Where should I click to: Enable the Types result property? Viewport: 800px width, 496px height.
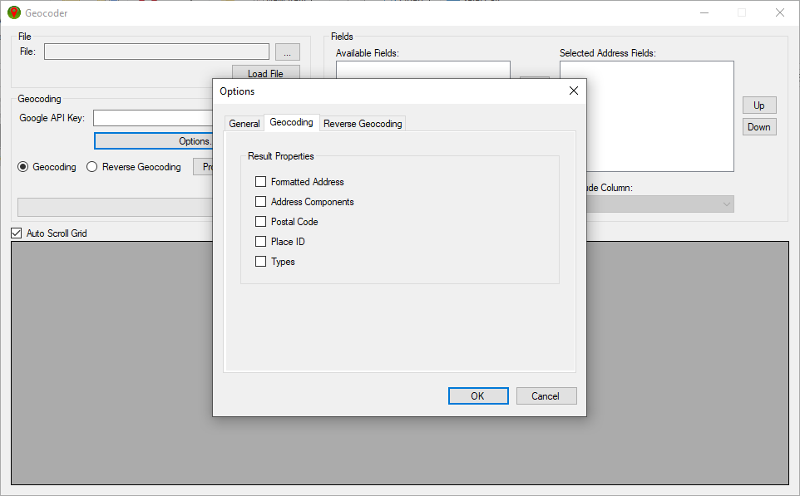pos(260,261)
